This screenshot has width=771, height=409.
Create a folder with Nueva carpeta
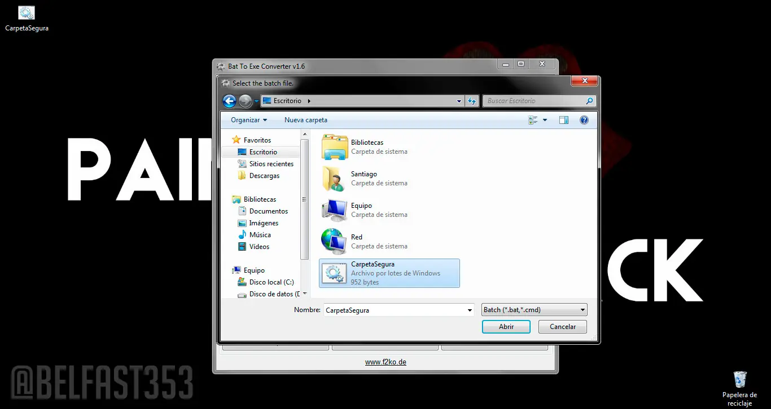point(306,120)
